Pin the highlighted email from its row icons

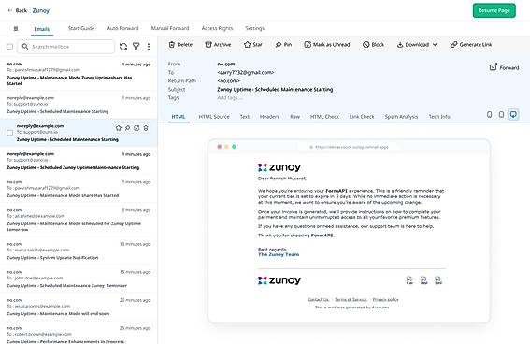pos(127,128)
